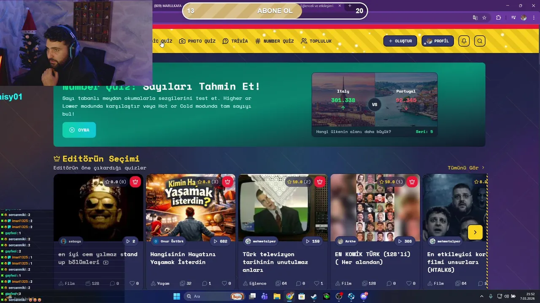Show hidden system tray icons chevron
The image size is (540, 303).
point(482,296)
